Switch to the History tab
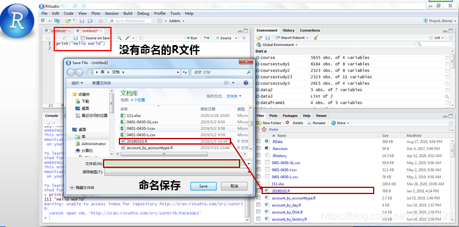The image size is (459, 227). (x=288, y=31)
